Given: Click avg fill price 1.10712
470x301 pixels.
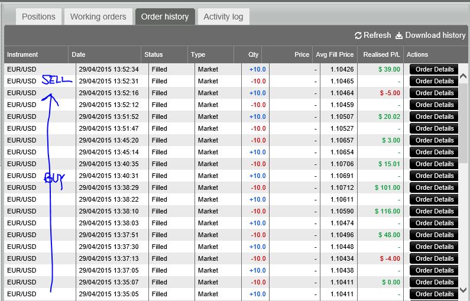Looking at the screenshot, I should pos(342,187).
